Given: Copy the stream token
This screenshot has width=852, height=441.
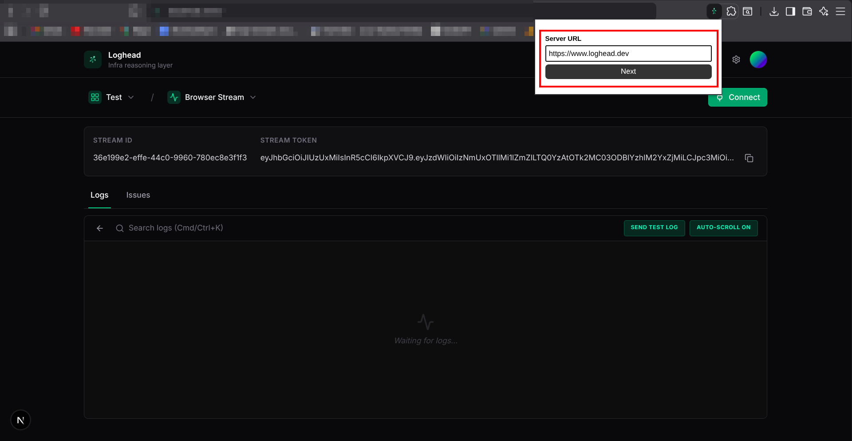Looking at the screenshot, I should click(749, 158).
